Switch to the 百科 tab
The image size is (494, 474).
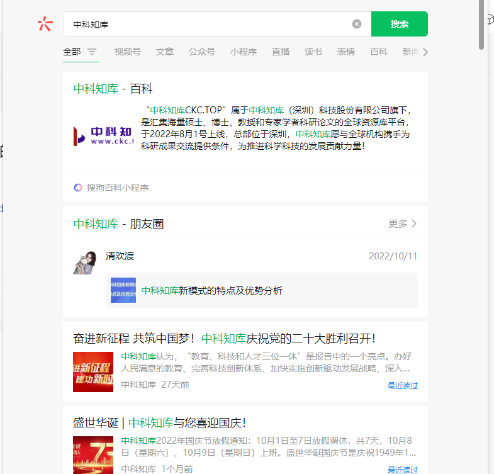point(379,52)
